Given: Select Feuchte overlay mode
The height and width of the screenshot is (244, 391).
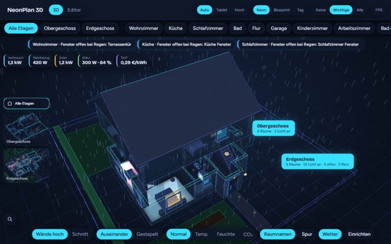Looking at the screenshot, I should point(226,234).
